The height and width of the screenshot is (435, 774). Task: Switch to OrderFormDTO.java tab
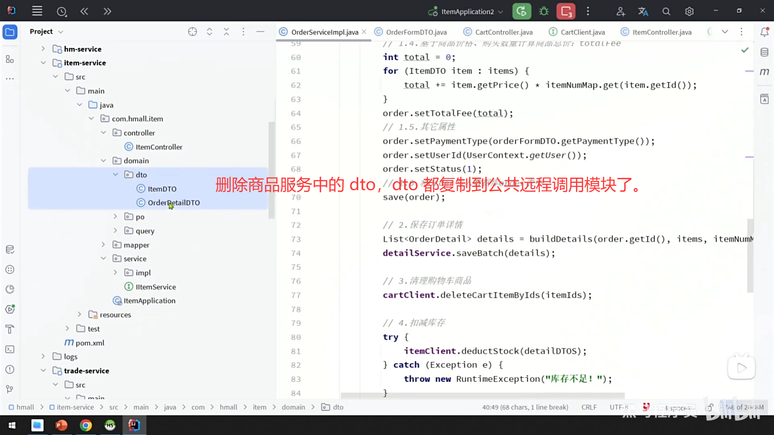pyautogui.click(x=416, y=32)
